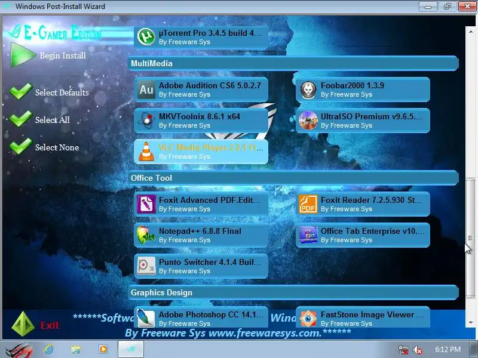Click the scrollbar down arrow

coord(470,322)
